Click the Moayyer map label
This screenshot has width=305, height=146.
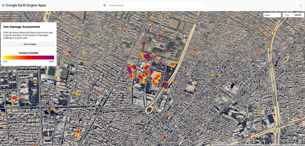tap(35, 111)
